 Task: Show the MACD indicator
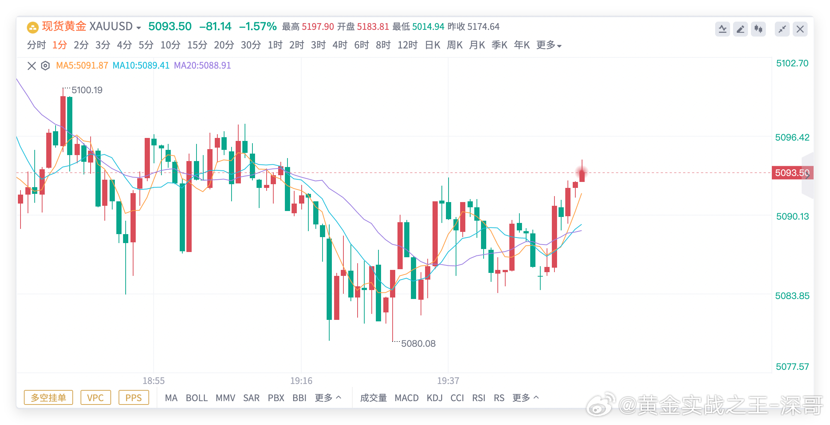[x=406, y=398]
